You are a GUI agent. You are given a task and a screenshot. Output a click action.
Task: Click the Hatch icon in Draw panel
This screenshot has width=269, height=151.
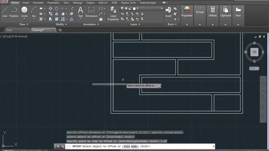(x=41, y=19)
